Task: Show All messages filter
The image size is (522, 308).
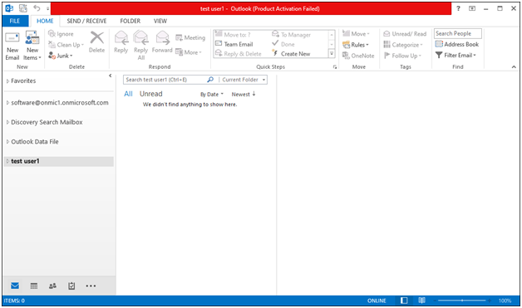Action: [x=128, y=94]
